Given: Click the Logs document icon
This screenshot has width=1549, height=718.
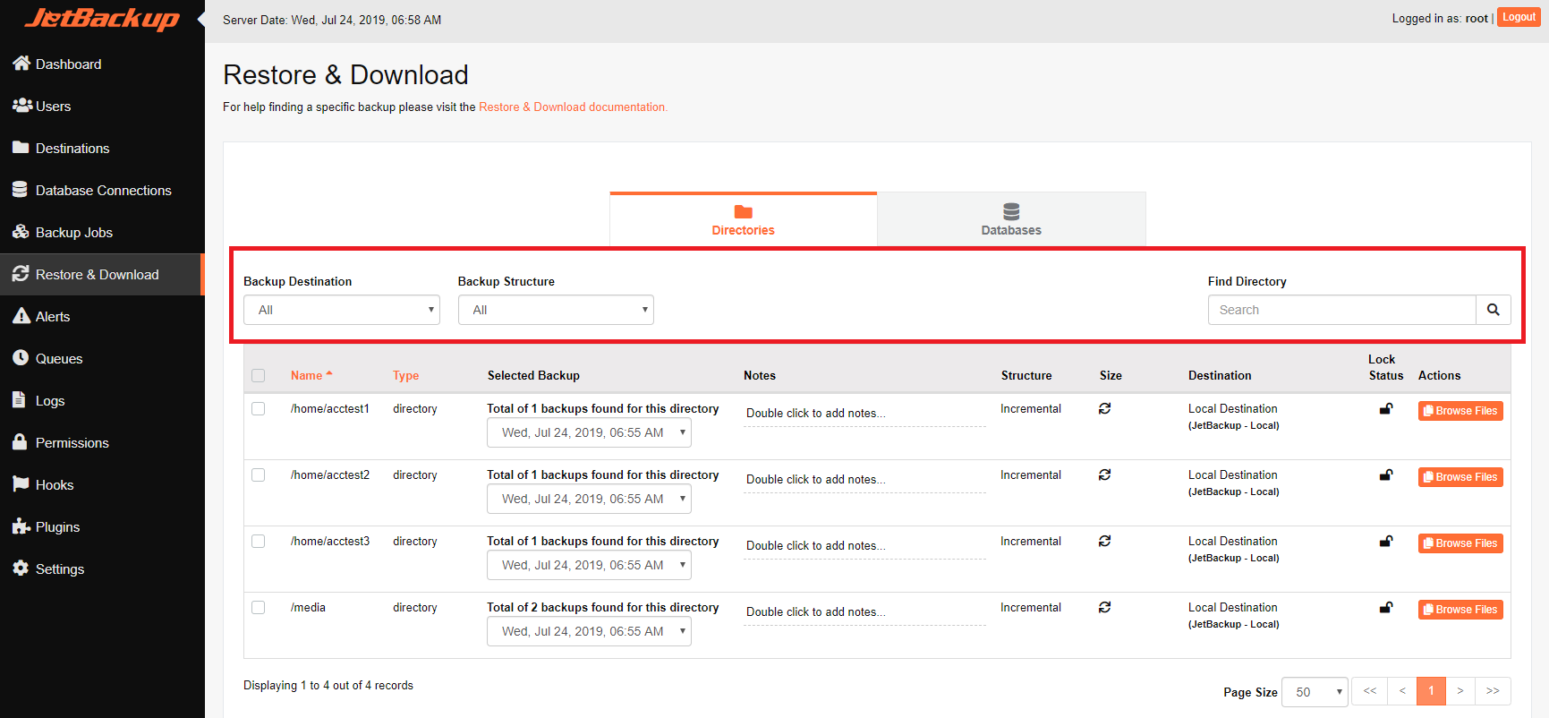Looking at the screenshot, I should coord(19,399).
